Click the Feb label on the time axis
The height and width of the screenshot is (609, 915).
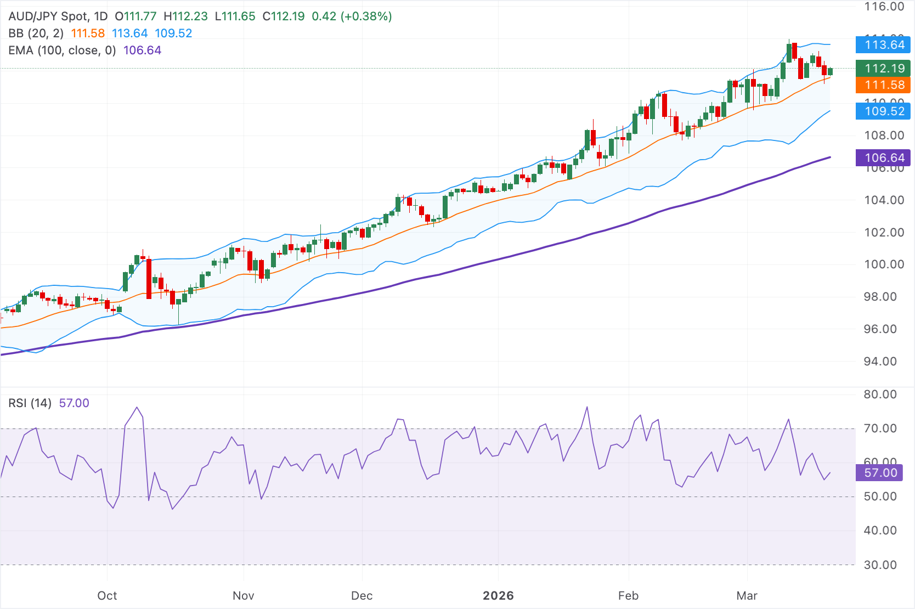click(629, 595)
